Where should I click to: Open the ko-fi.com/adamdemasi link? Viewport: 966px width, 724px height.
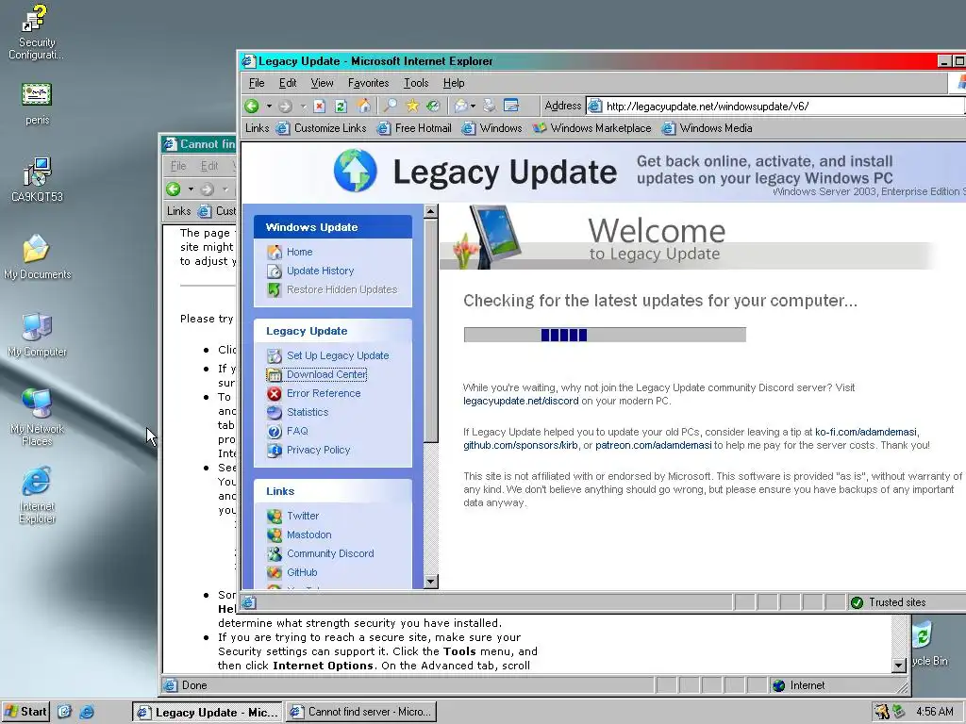[866, 432]
